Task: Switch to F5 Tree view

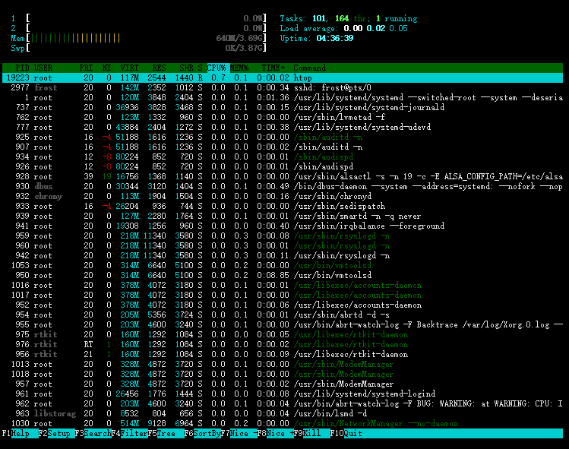Action: tap(166, 433)
